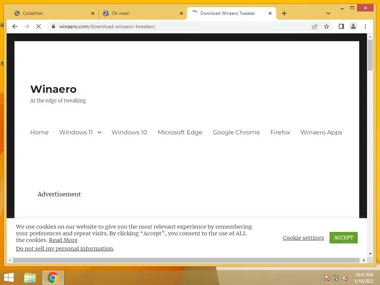Open the muted volume tray icon
The width and height of the screenshot is (380, 285).
pyautogui.click(x=345, y=278)
